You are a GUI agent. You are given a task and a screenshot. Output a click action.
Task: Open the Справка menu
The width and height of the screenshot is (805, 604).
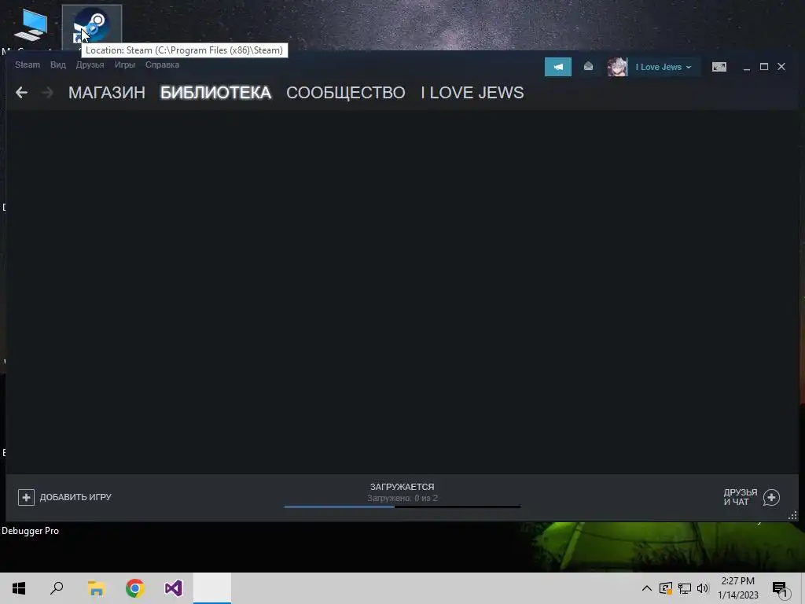[x=162, y=64]
